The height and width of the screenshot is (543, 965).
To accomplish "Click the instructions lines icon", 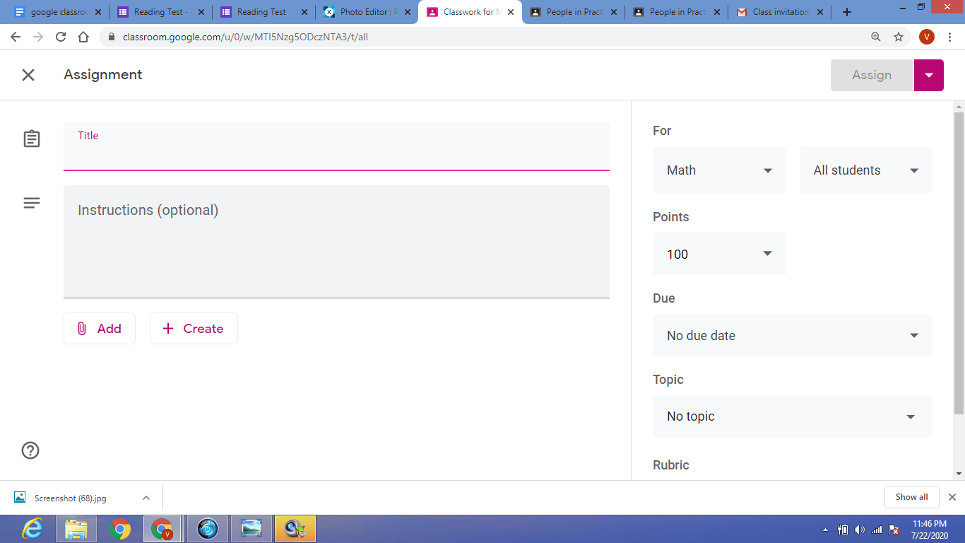I will [x=32, y=203].
